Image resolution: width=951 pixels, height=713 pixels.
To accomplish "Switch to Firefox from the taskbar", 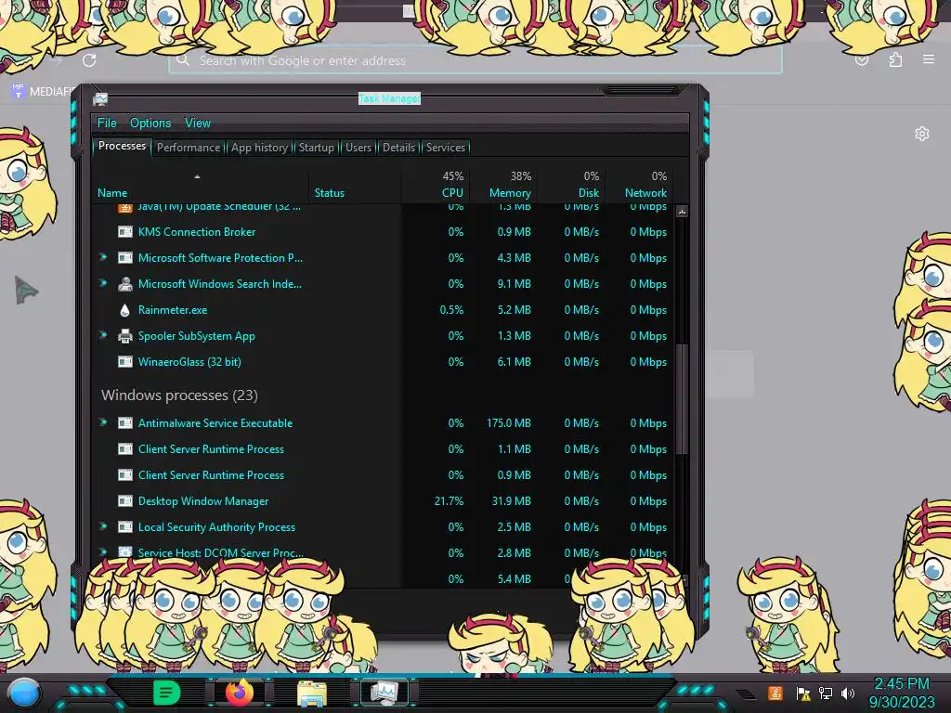I will point(240,693).
